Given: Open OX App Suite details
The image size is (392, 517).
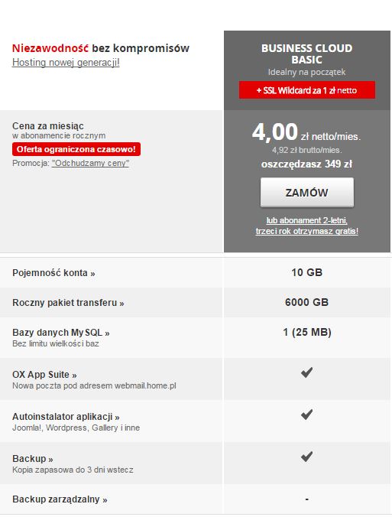Looking at the screenshot, I should [44, 375].
